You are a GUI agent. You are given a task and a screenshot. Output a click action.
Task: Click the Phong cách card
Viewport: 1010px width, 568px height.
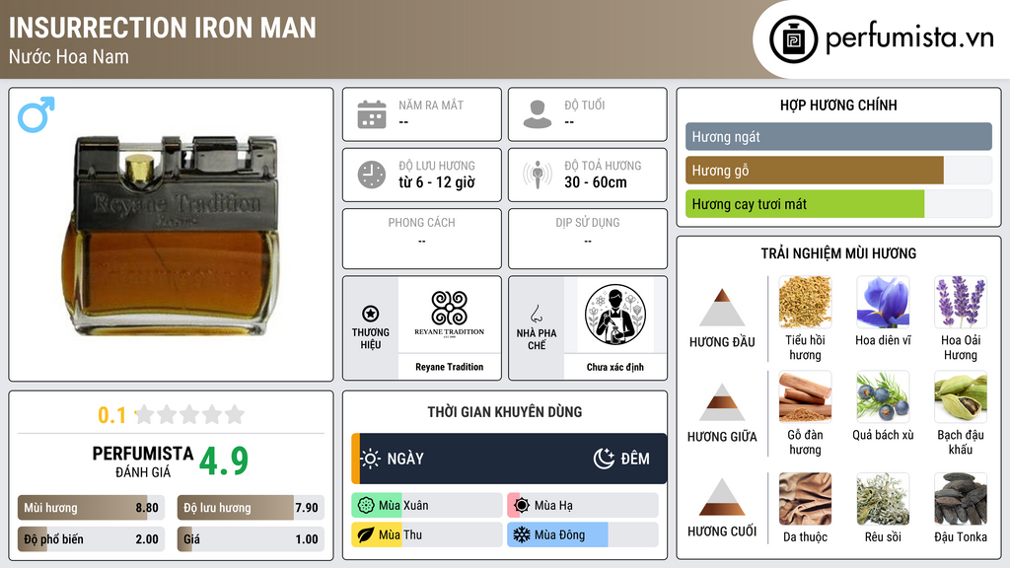(422, 239)
